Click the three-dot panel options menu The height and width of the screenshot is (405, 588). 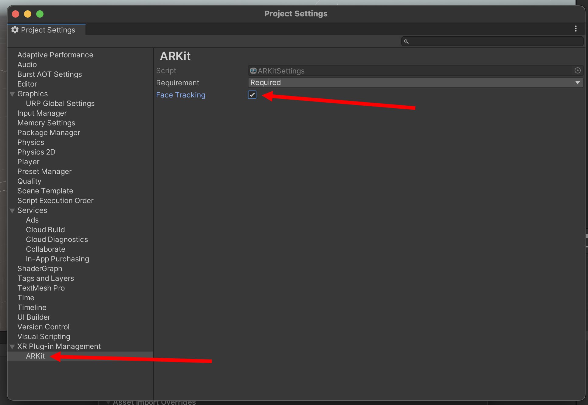point(576,29)
